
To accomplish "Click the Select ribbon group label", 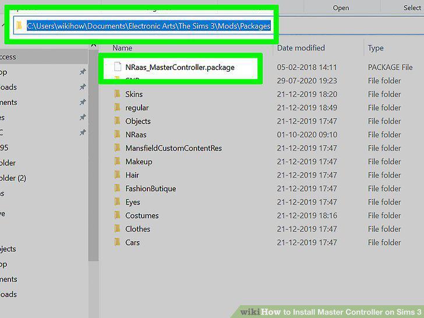I will click(x=412, y=8).
